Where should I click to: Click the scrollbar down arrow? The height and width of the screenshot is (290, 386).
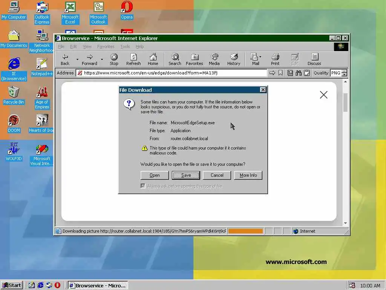[345, 223]
